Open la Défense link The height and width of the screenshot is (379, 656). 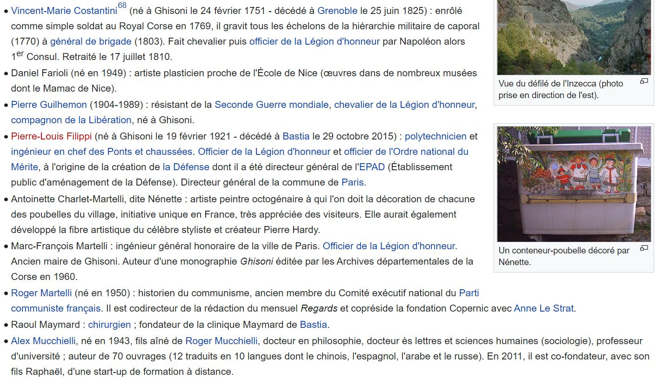pyautogui.click(x=186, y=167)
